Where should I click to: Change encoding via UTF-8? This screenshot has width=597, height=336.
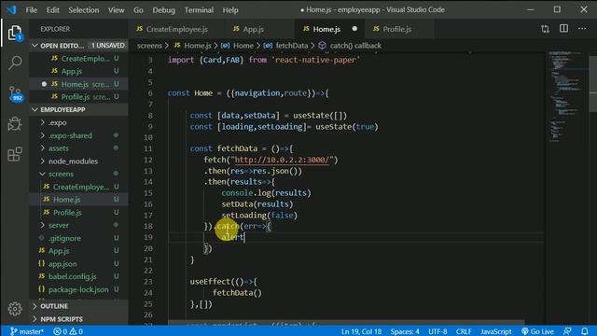point(437,331)
